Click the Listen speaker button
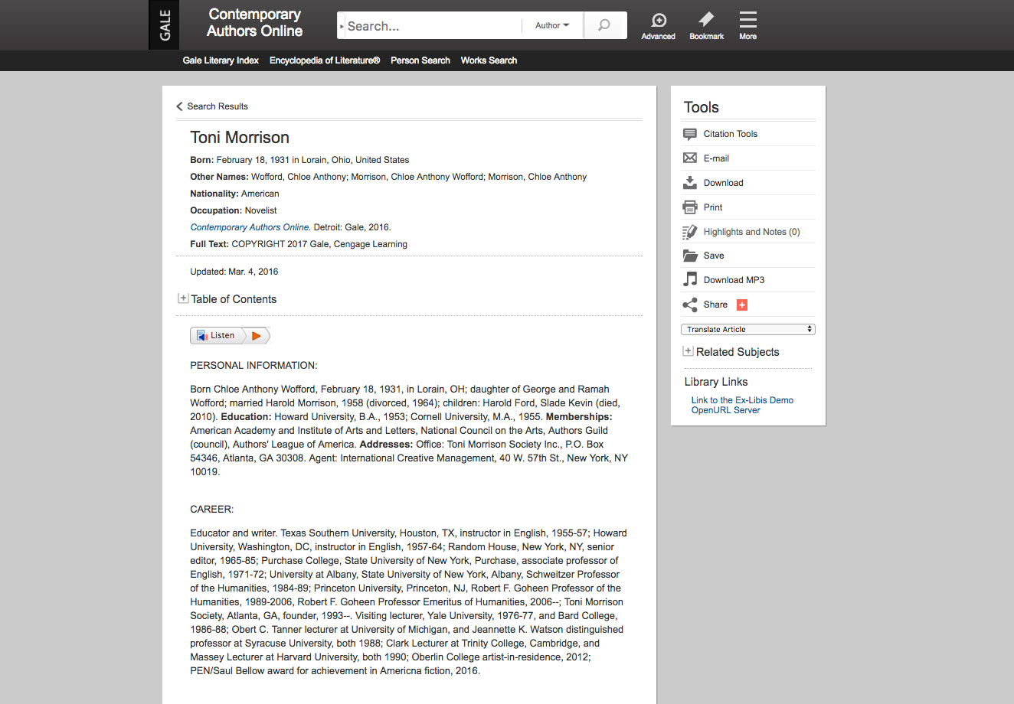Screen dimensions: 1014x704 point(218,335)
